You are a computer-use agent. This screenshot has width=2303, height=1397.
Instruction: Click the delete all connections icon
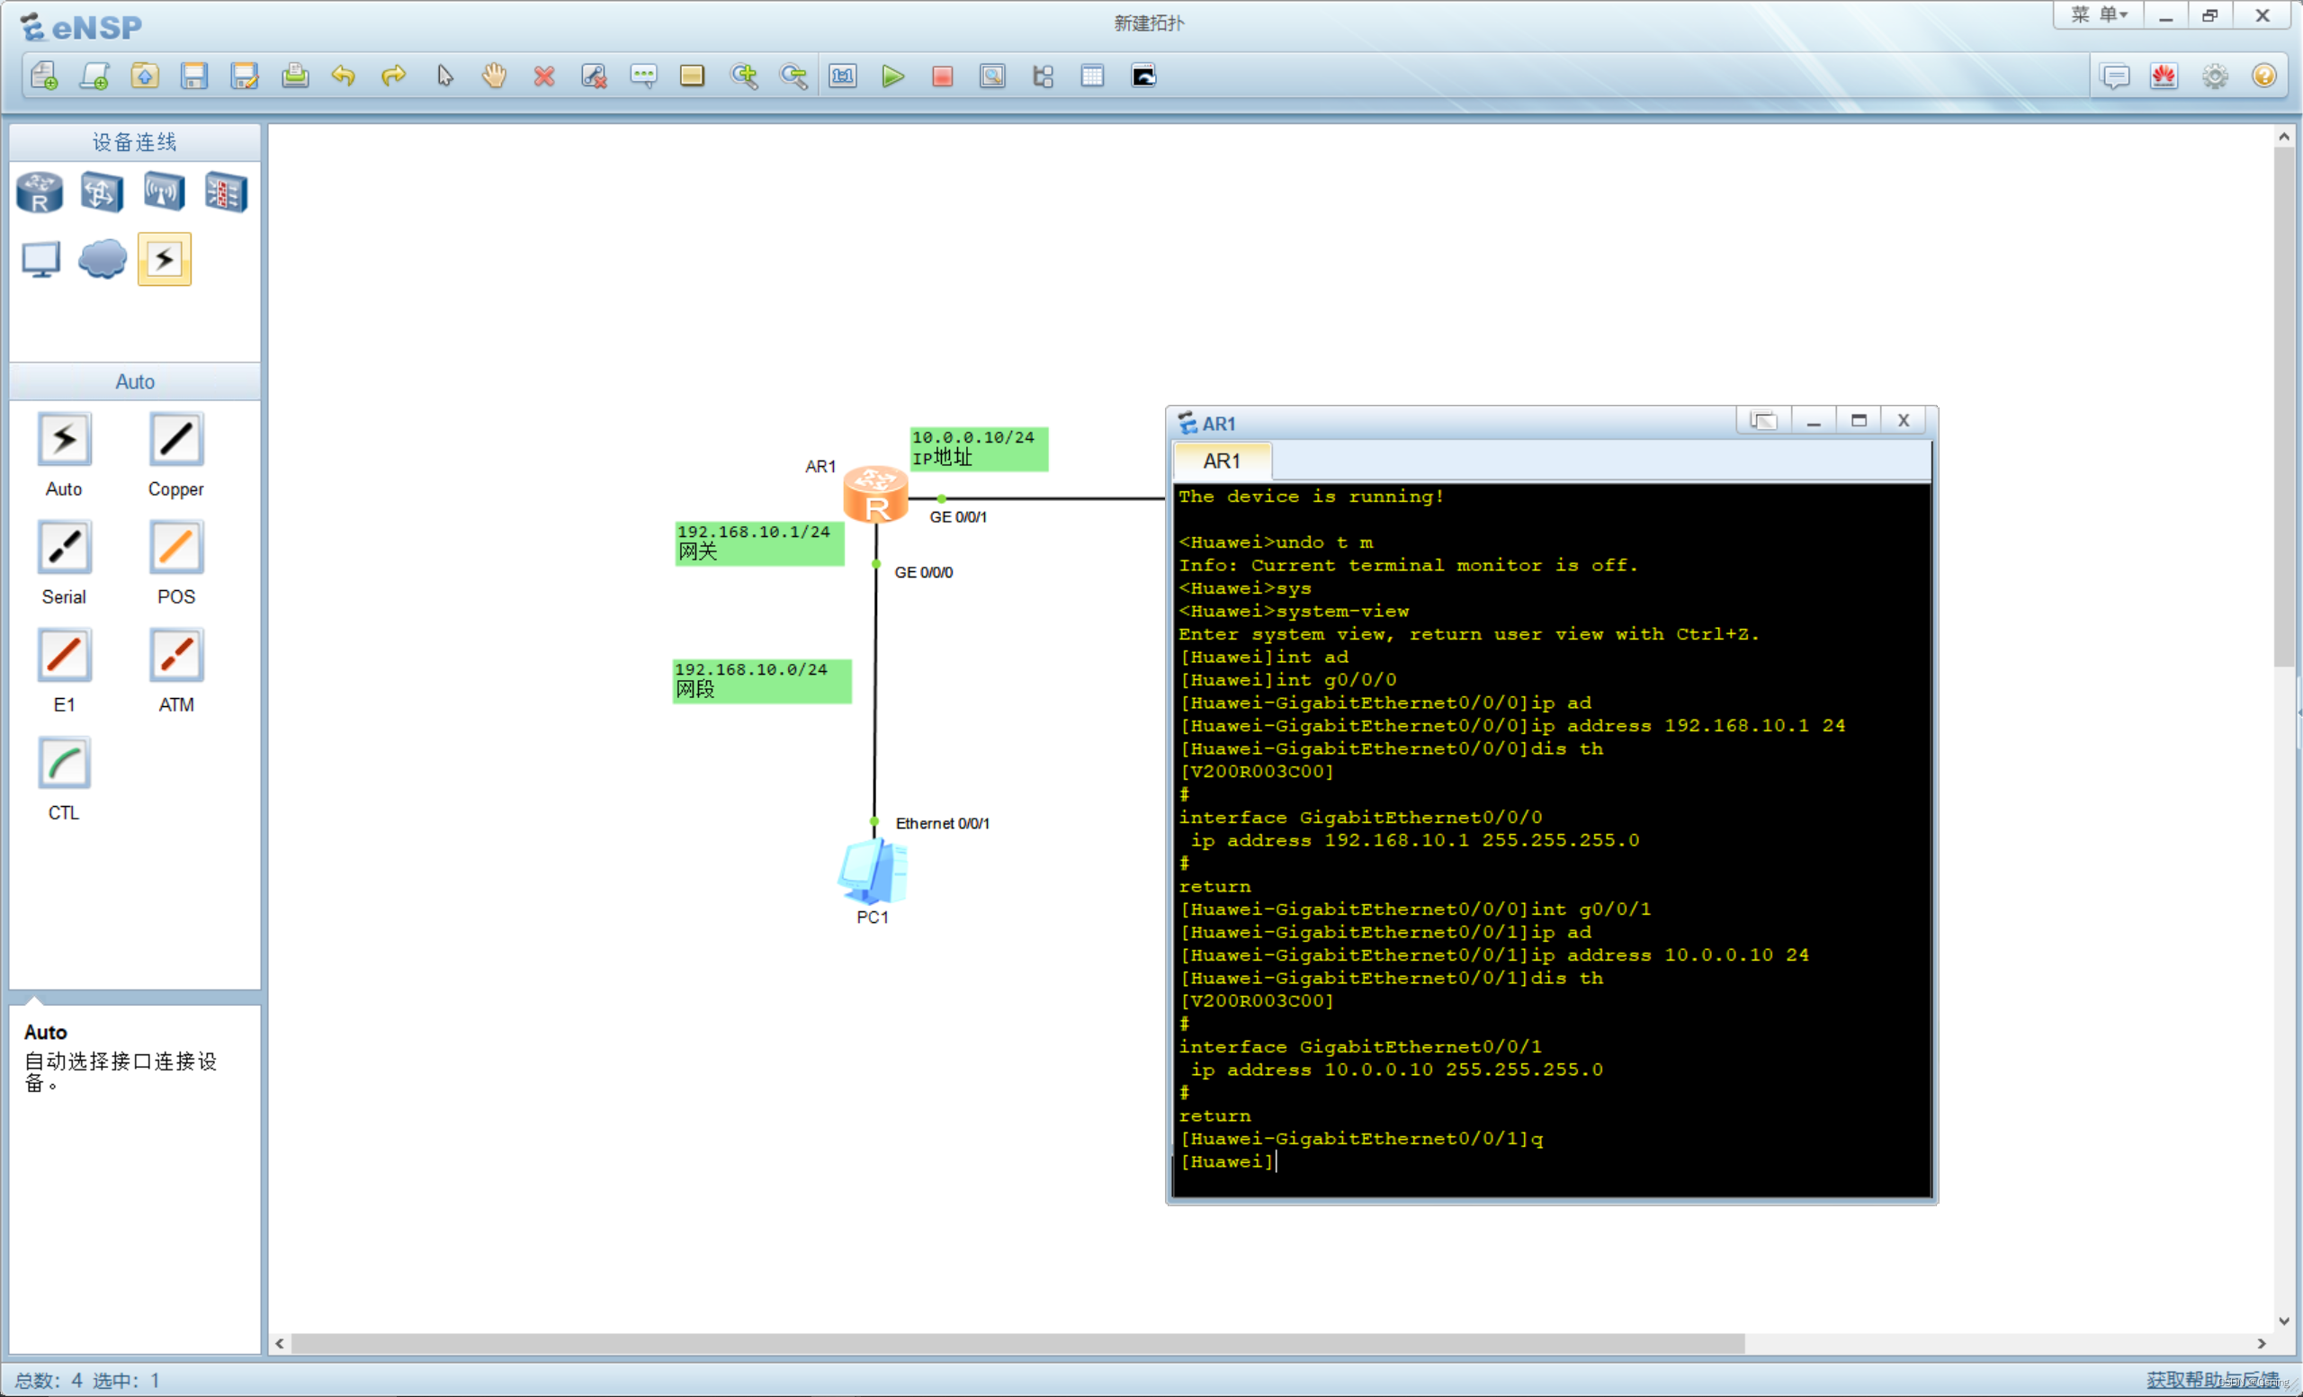pos(594,76)
